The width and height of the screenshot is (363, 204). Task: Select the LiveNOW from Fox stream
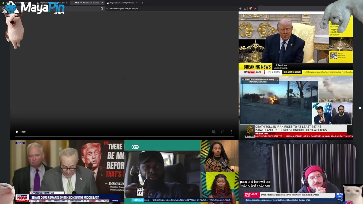click(x=67, y=172)
